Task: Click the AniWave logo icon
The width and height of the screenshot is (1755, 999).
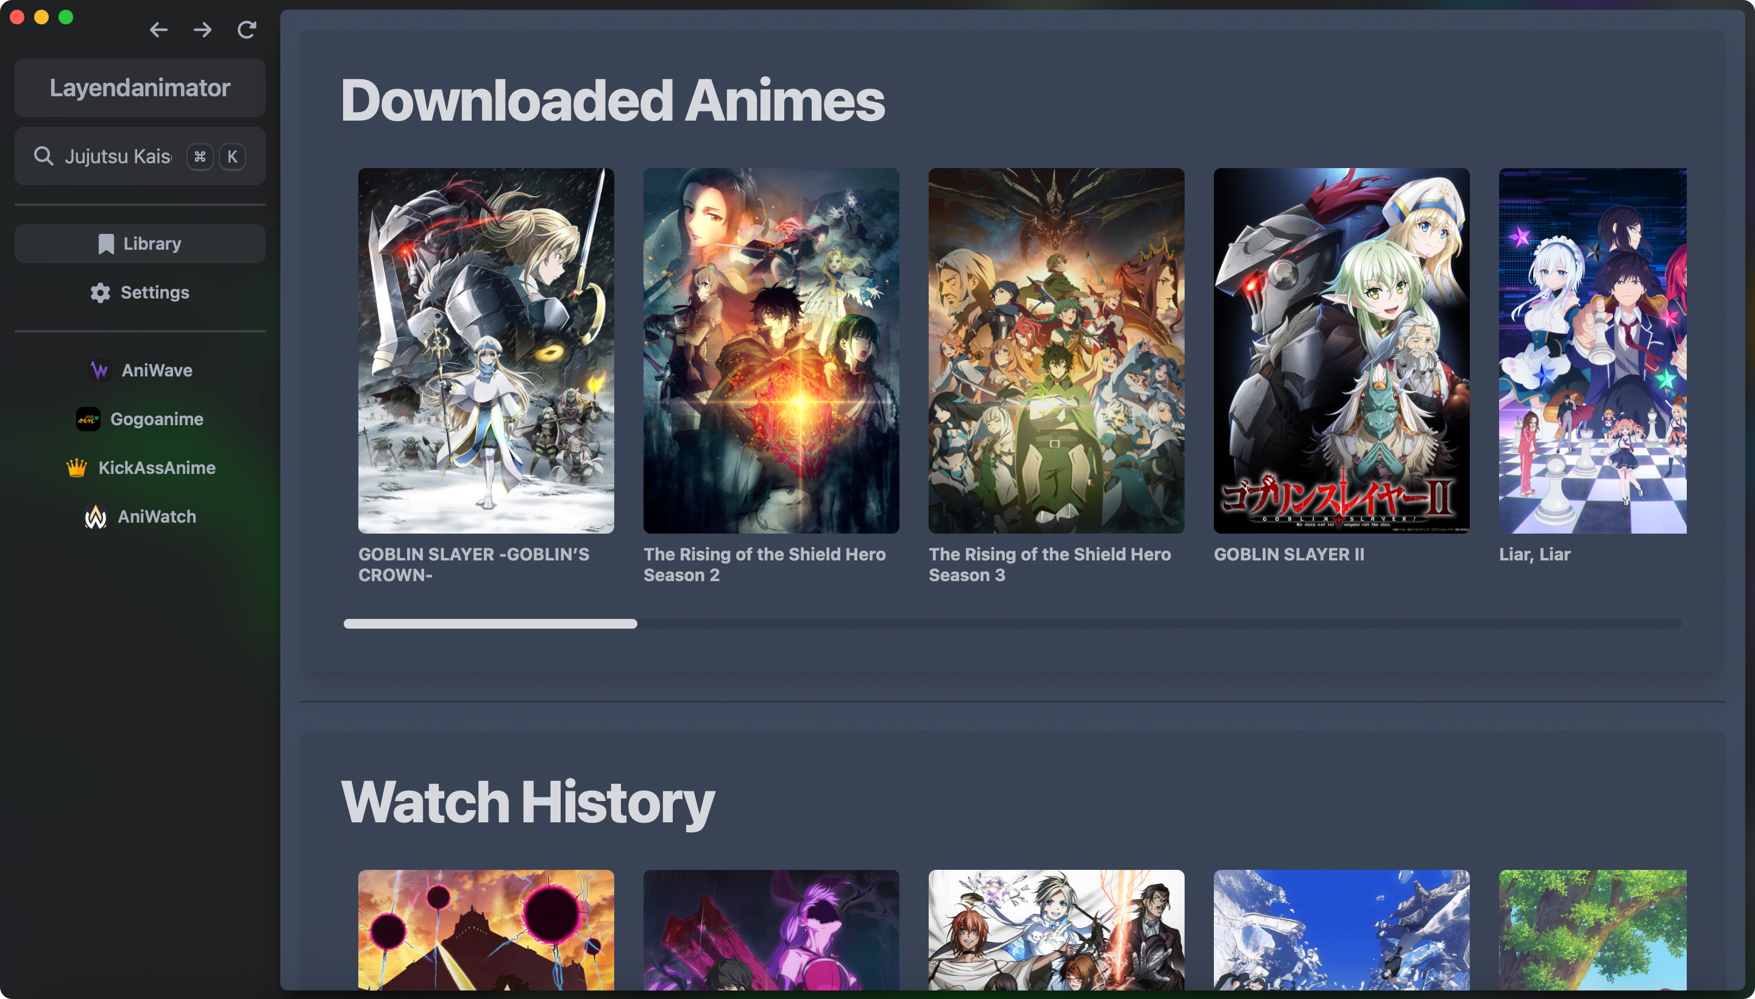Action: [99, 370]
